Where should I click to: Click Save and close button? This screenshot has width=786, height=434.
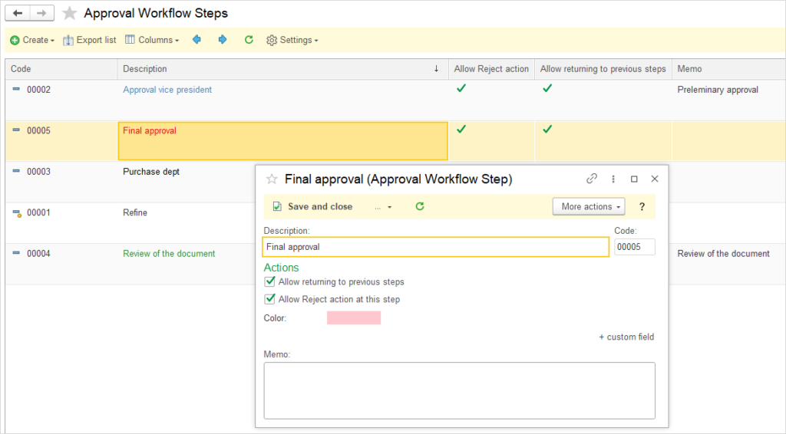point(313,206)
